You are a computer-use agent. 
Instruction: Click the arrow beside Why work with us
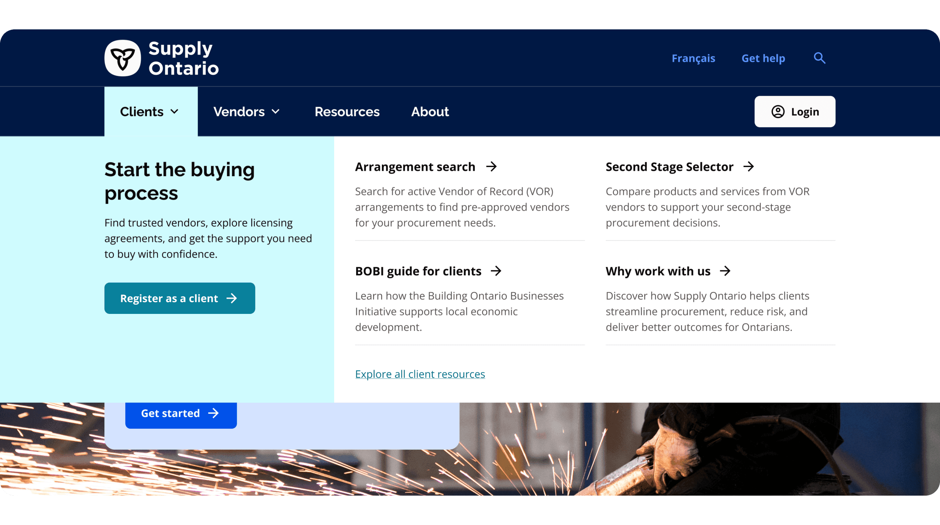click(x=725, y=271)
